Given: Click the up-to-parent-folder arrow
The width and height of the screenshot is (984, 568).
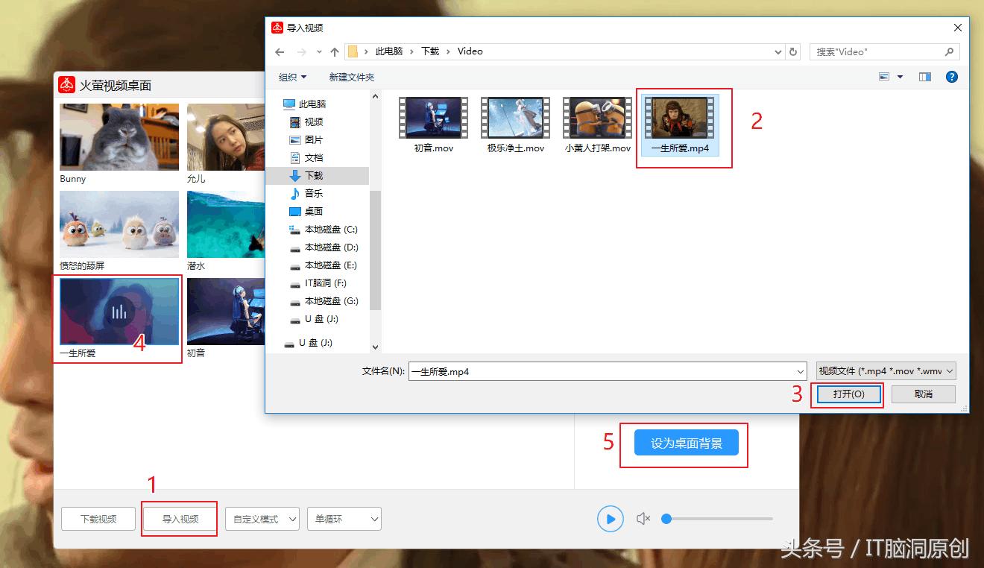Looking at the screenshot, I should (x=336, y=51).
